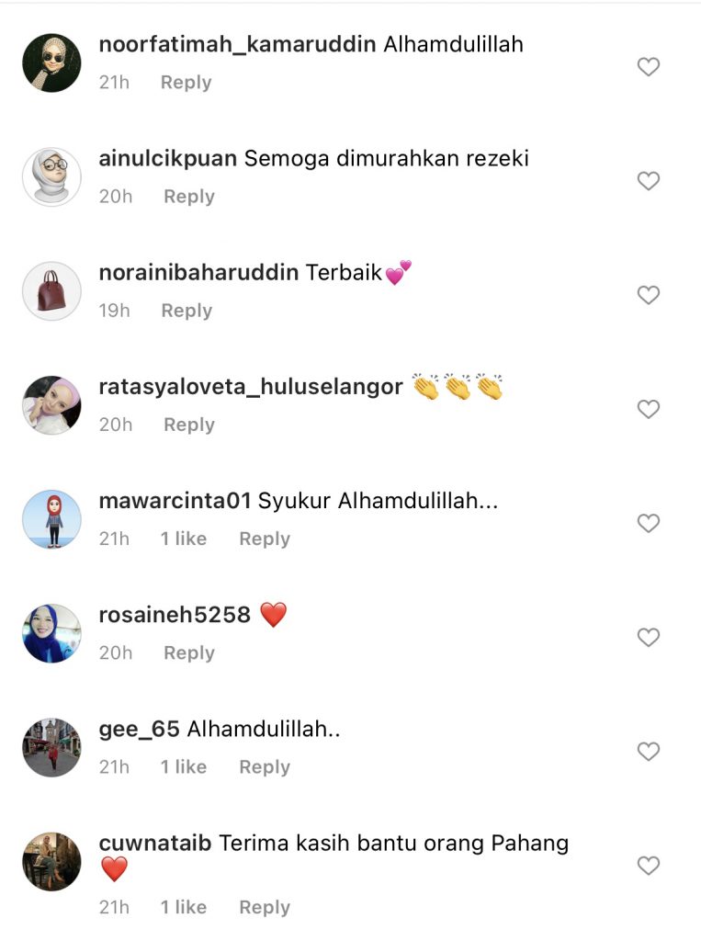Image resolution: width=701 pixels, height=941 pixels.
Task: Like noorfatimah_kamaruddin's comment with heart icon
Action: click(649, 66)
